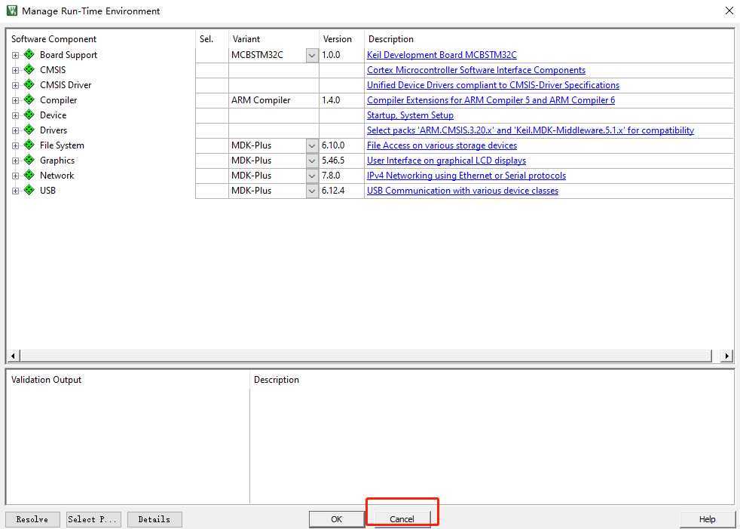740x529 pixels.
Task: Confirm with the OK button
Action: click(x=336, y=519)
